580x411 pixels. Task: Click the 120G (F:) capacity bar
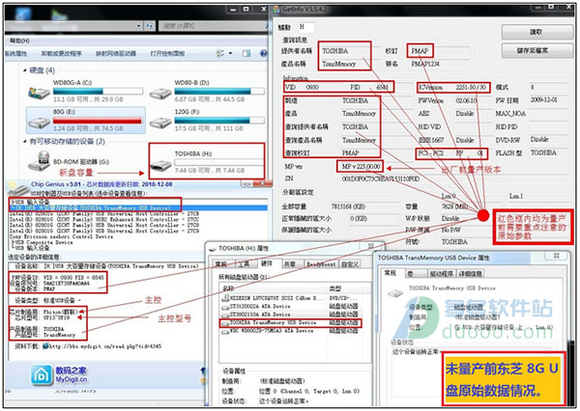tap(219, 121)
